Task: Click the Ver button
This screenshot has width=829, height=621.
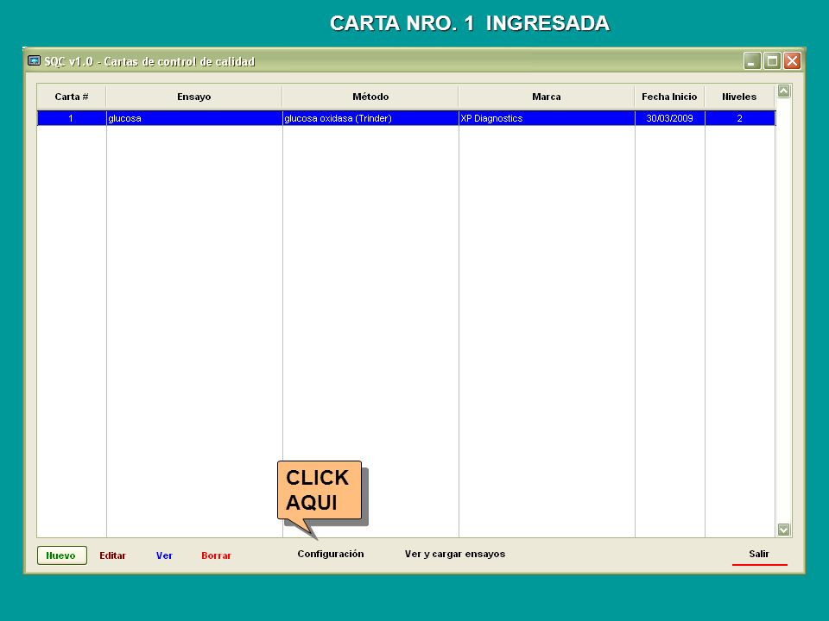Action: click(x=164, y=555)
